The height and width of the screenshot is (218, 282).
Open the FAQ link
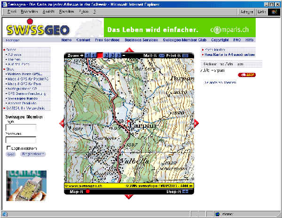237,40
